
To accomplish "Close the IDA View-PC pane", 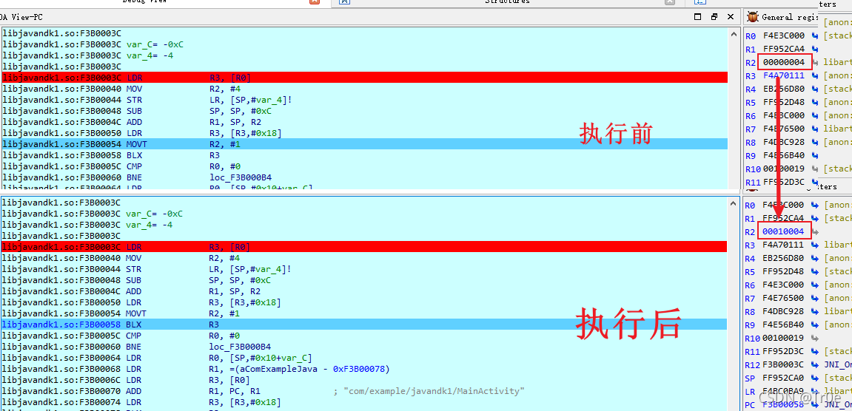I will 731,17.
